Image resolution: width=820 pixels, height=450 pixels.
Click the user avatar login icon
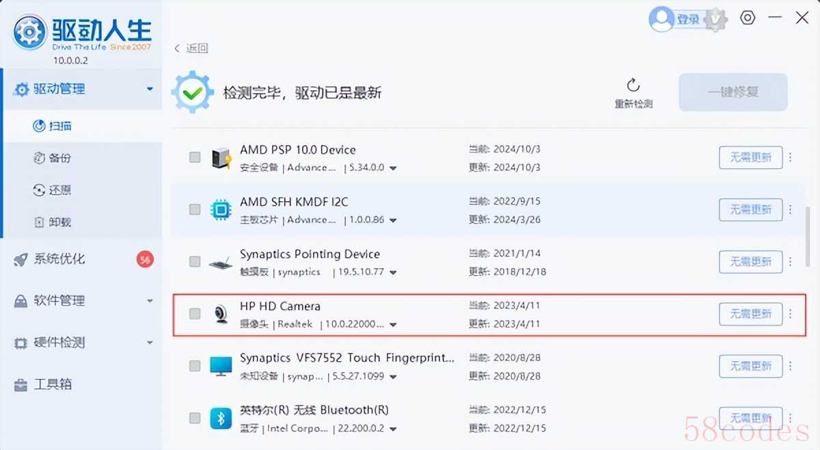661,18
